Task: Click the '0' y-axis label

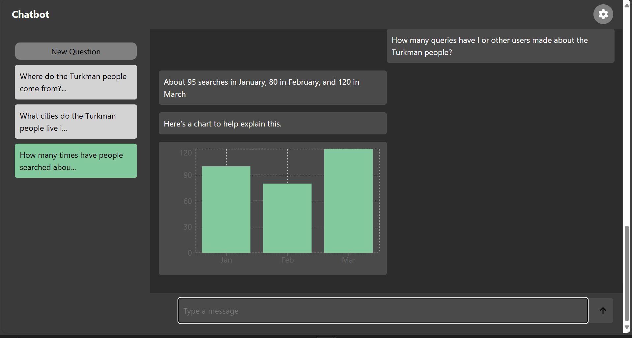Action: pyautogui.click(x=190, y=253)
